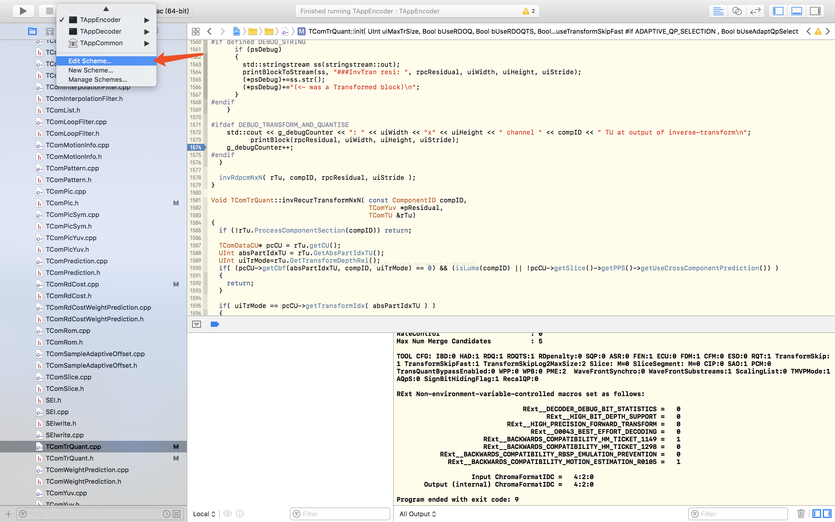835x522 pixels.
Task: Click the Run play button
Action: click(23, 11)
